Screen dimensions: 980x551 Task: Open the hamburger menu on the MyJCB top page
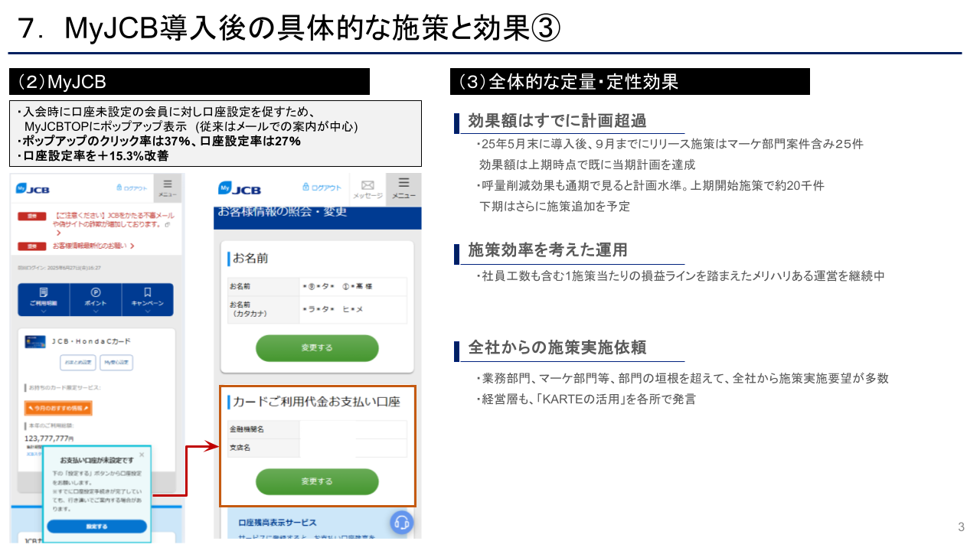coord(168,188)
